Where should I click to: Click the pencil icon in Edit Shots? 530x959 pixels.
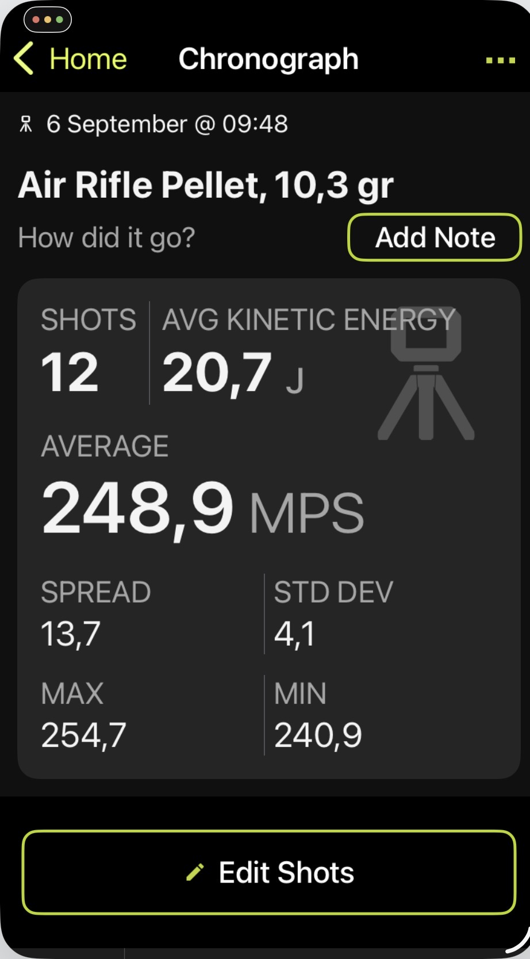coord(195,872)
